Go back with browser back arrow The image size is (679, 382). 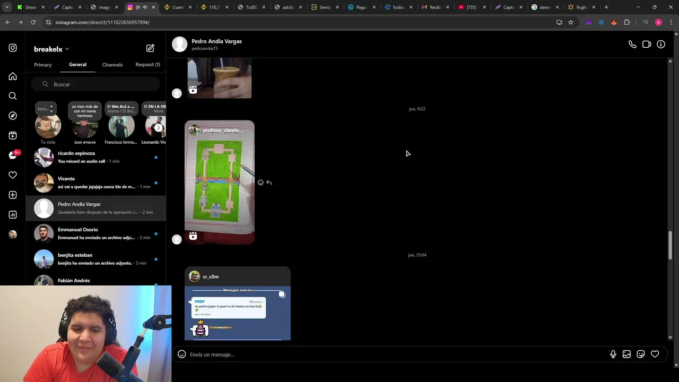pos(7,22)
